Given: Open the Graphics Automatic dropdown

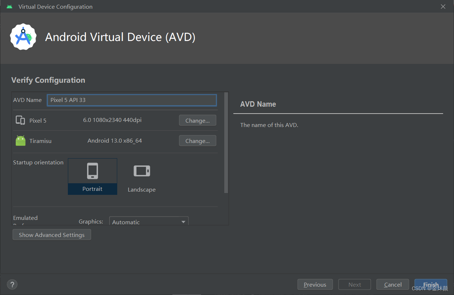Looking at the screenshot, I should [x=149, y=221].
